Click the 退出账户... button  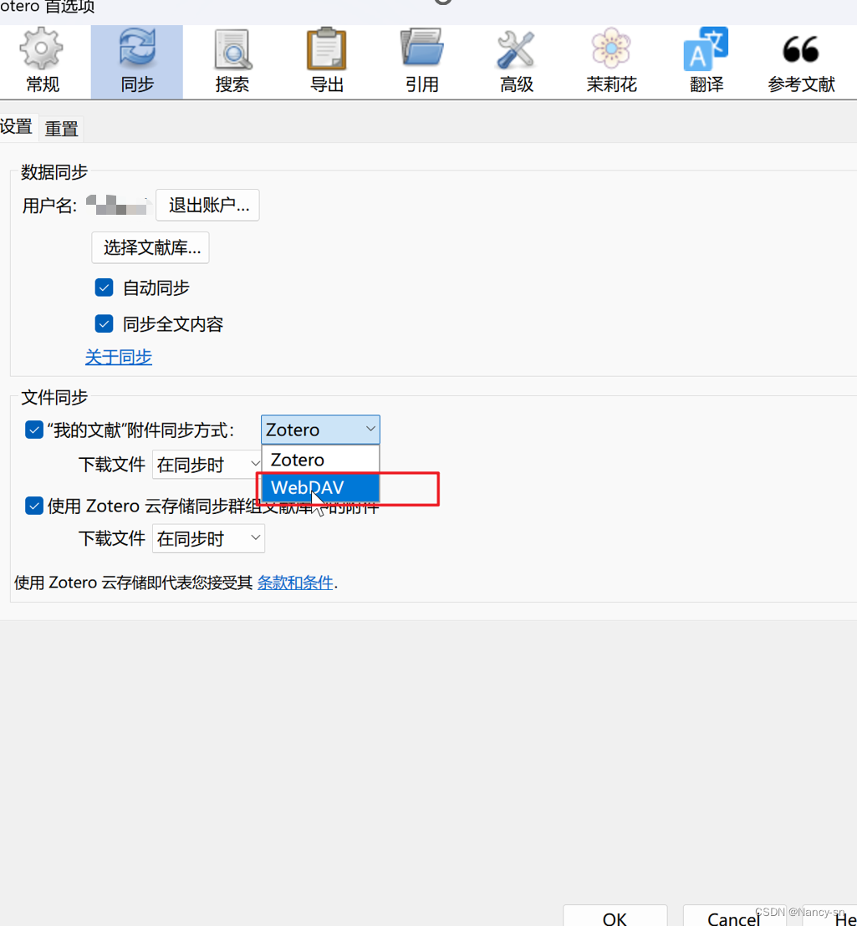(208, 205)
